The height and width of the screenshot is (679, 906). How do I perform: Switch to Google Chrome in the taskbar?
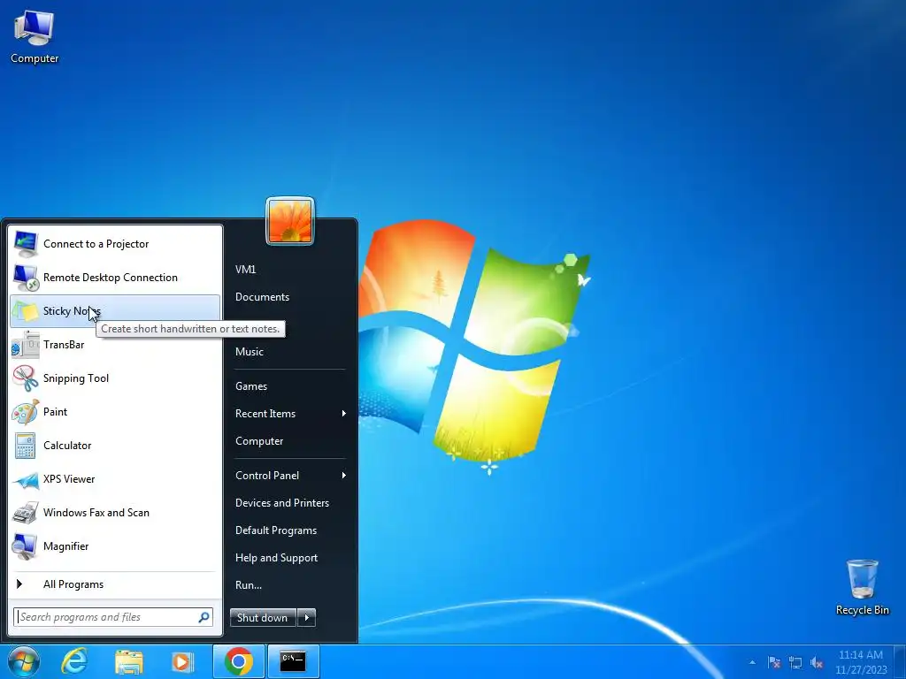[x=239, y=661]
